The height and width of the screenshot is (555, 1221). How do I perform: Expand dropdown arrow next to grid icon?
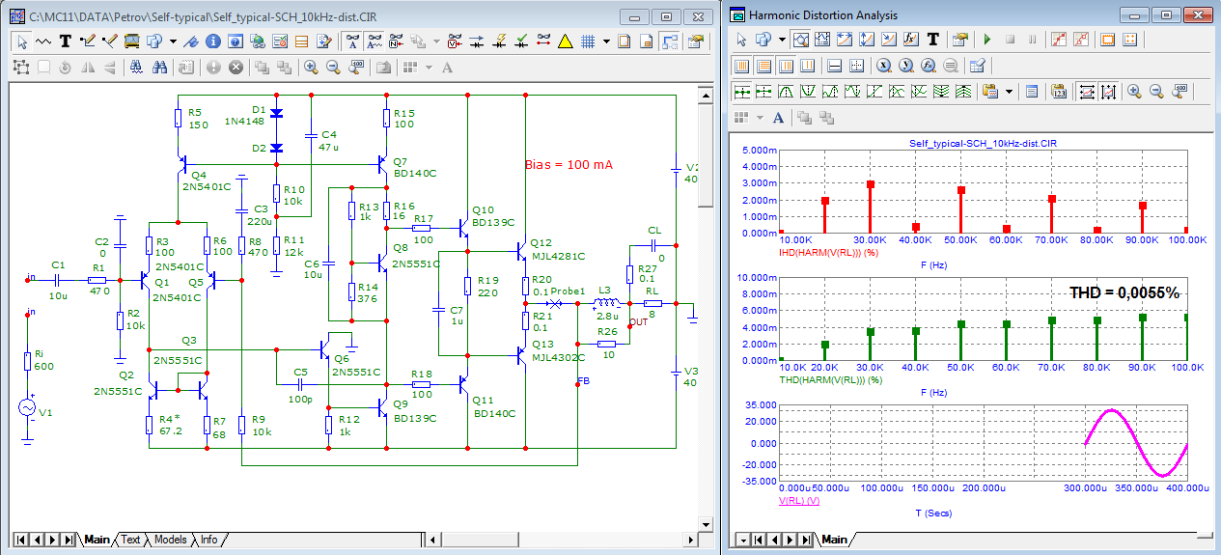[x=606, y=42]
